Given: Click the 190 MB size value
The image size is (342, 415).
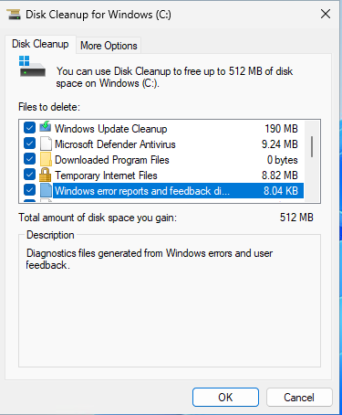Looking at the screenshot, I should click(281, 129).
